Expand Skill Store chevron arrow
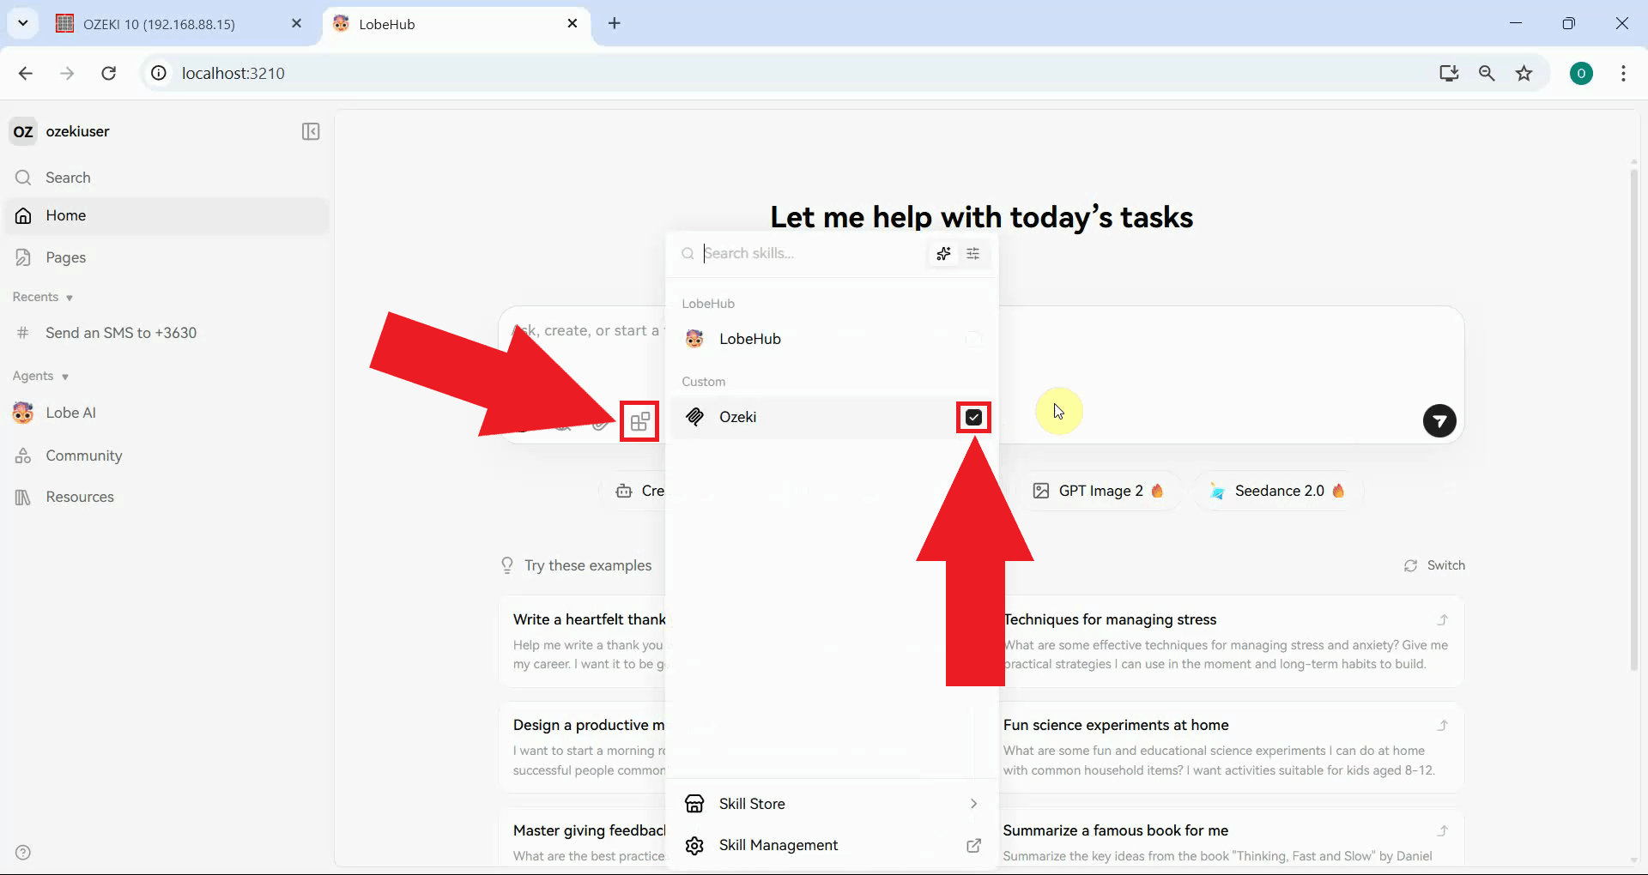 (x=973, y=804)
